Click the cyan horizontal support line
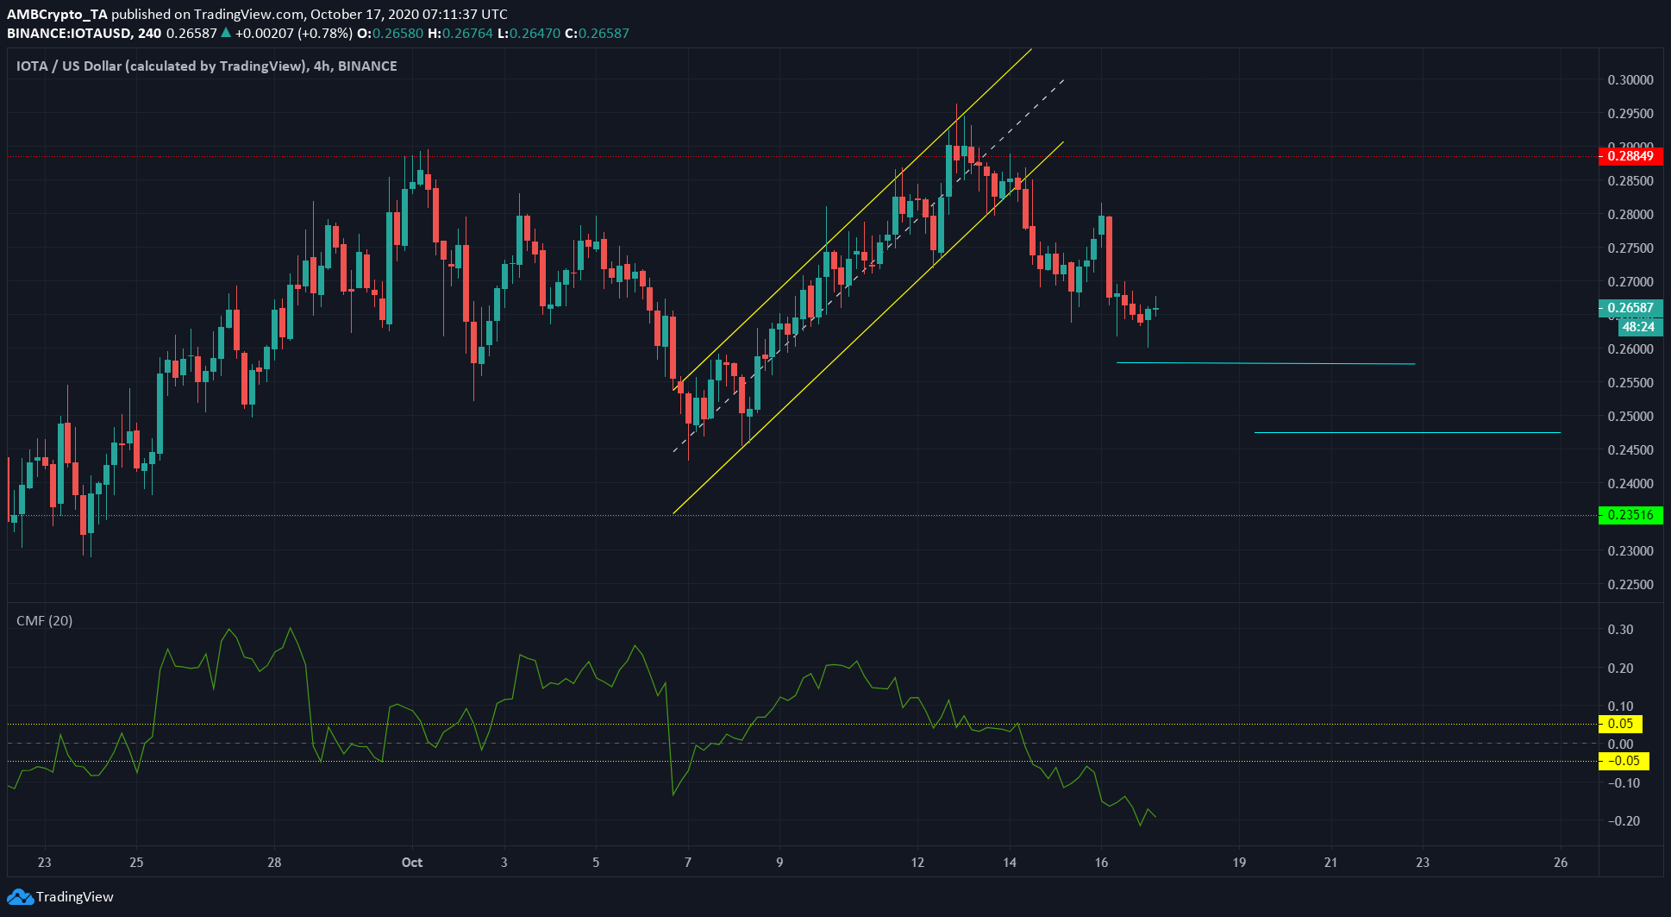The width and height of the screenshot is (1671, 917). [1266, 363]
